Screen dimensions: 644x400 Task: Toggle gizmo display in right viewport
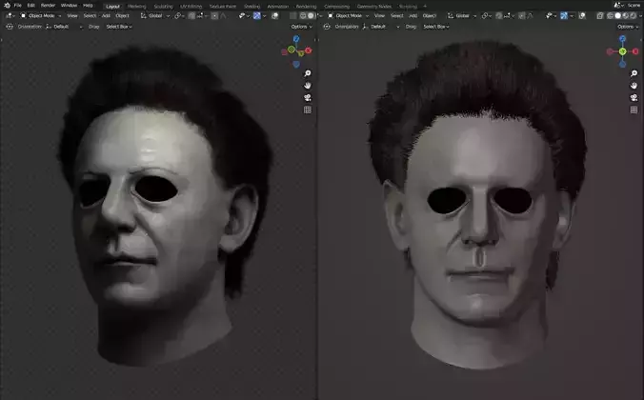(x=564, y=15)
